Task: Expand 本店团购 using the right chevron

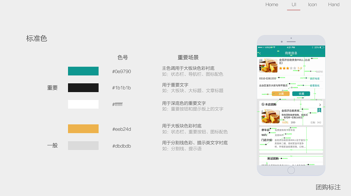Action: click(x=320, y=105)
